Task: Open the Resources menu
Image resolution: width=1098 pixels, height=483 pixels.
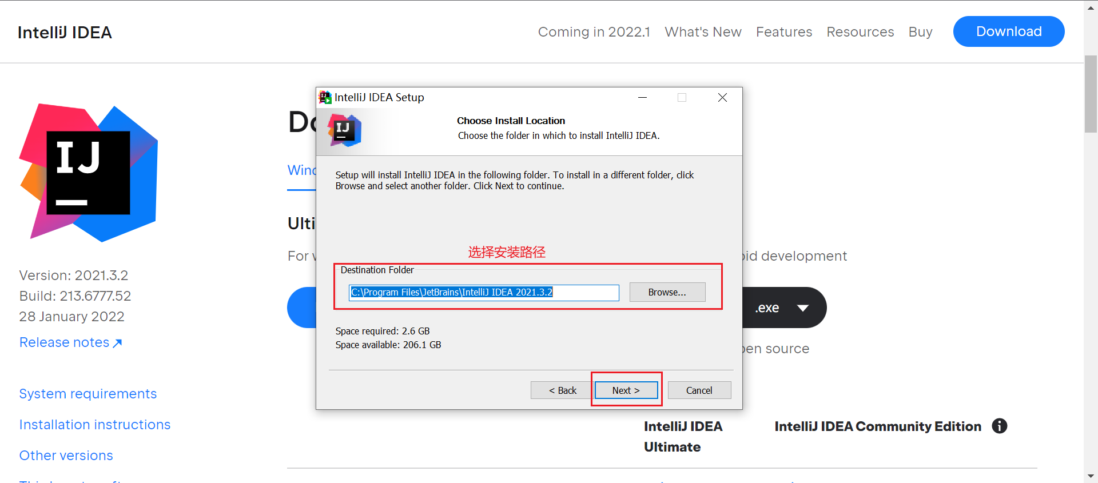Action: click(x=860, y=32)
